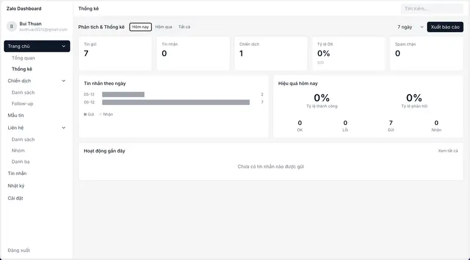The height and width of the screenshot is (260, 470).
Task: Collapse the Liên hệ section chevron
Action: (63, 127)
